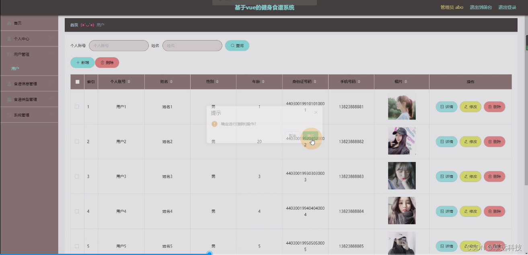Click 确定 to confirm the delete operation
This screenshot has height=255, width=528.
pyautogui.click(x=310, y=135)
